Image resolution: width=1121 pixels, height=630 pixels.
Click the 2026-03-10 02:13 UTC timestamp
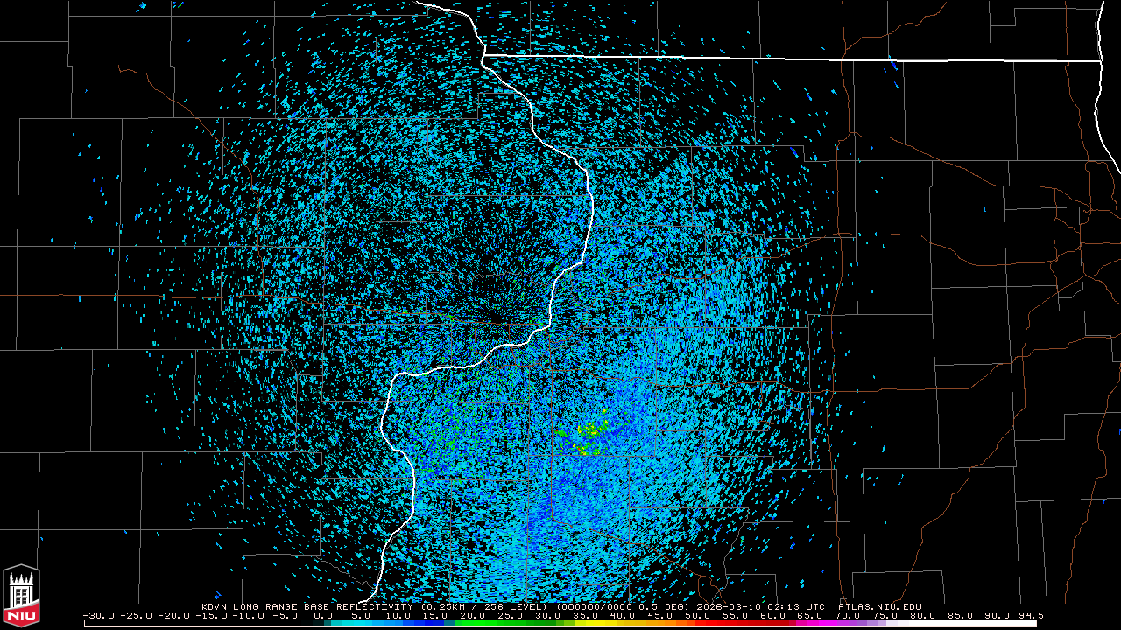762,606
